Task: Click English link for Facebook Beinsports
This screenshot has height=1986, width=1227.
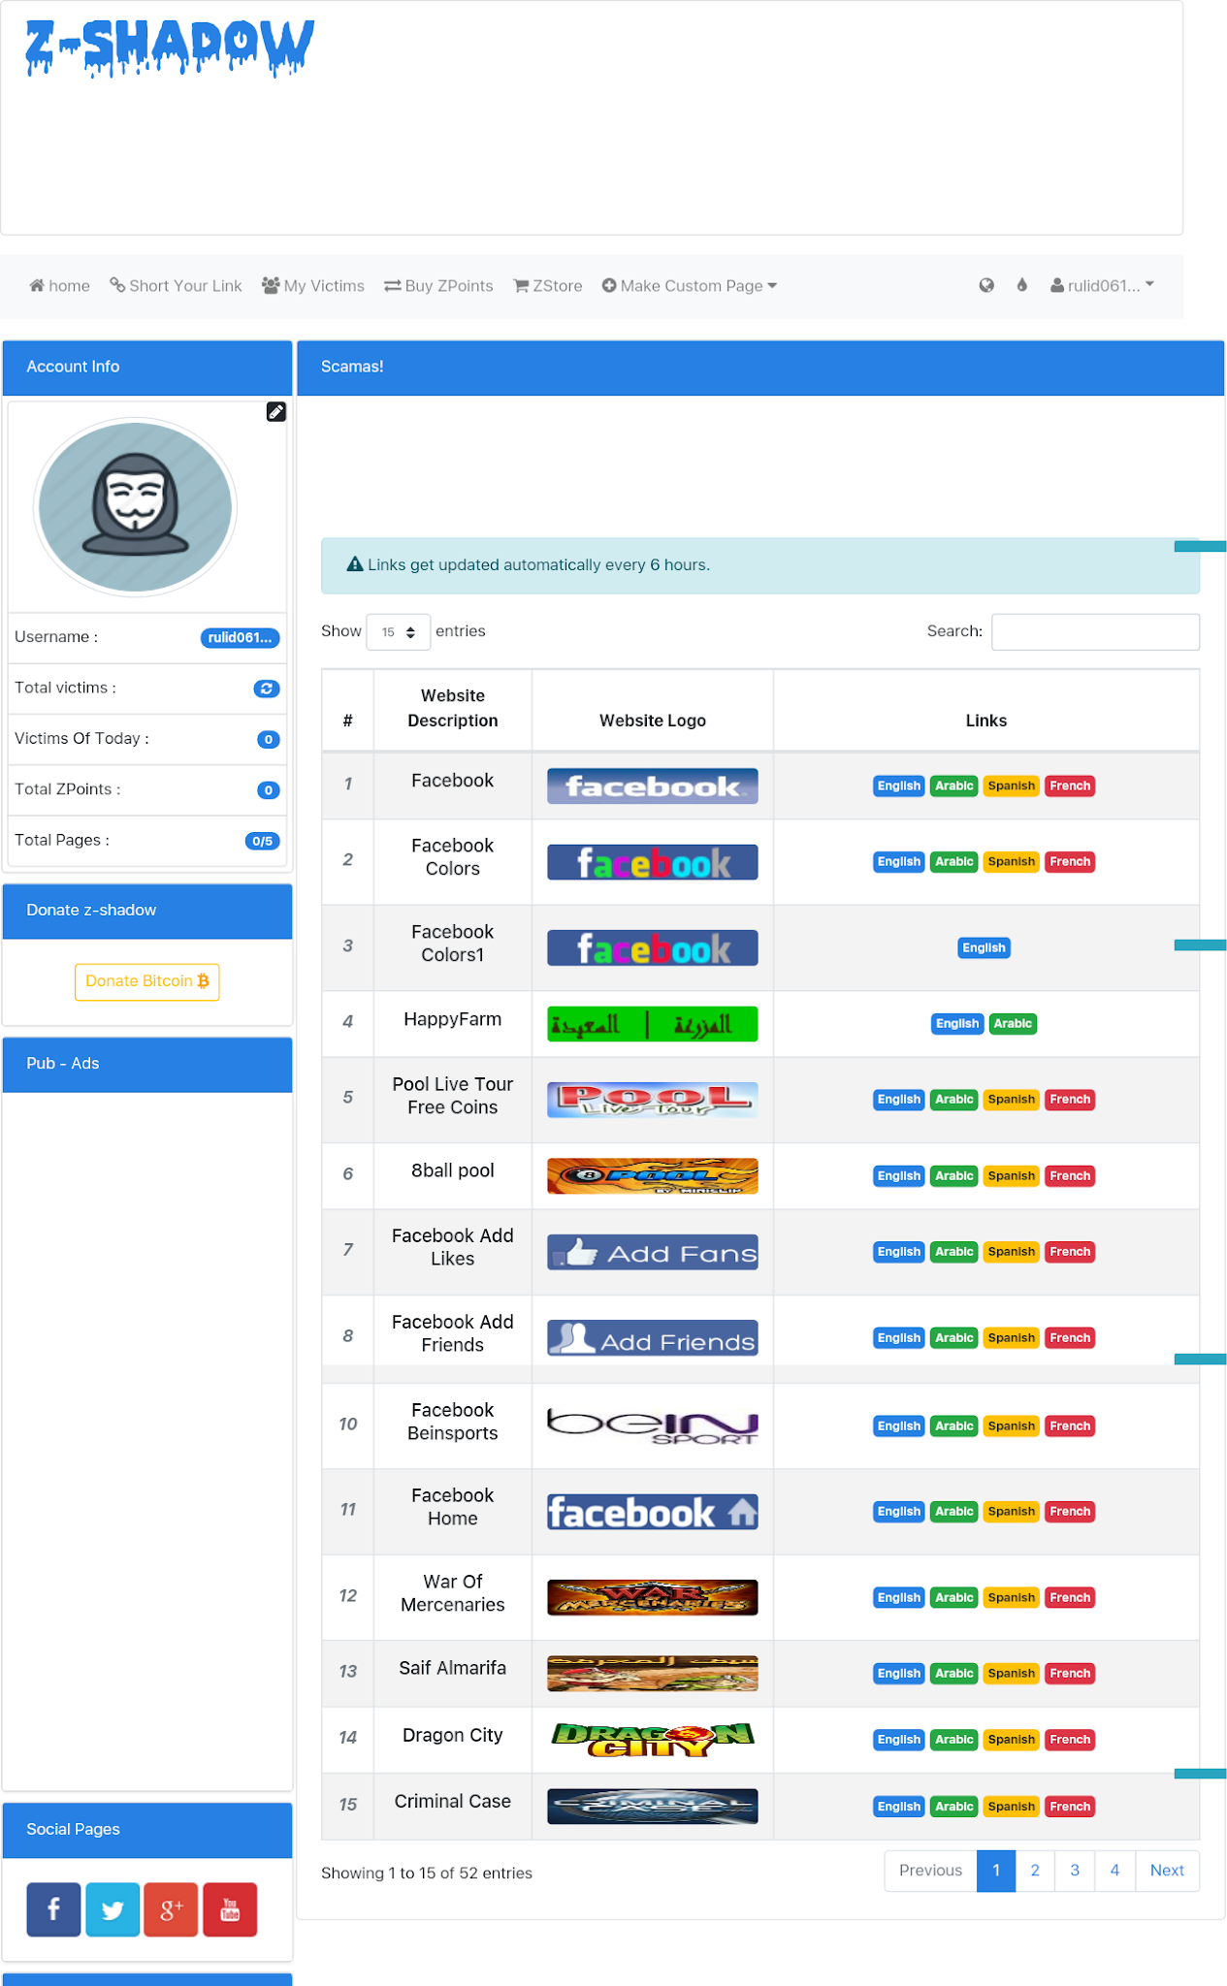Action: (x=899, y=1426)
